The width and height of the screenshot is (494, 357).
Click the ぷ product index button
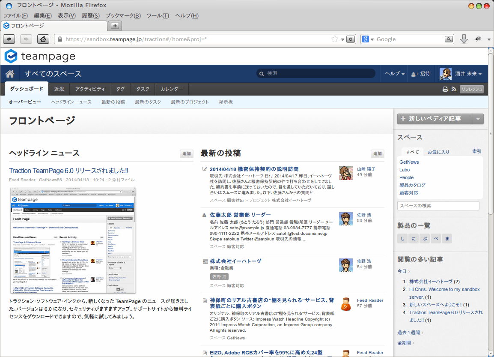[x=425, y=239]
